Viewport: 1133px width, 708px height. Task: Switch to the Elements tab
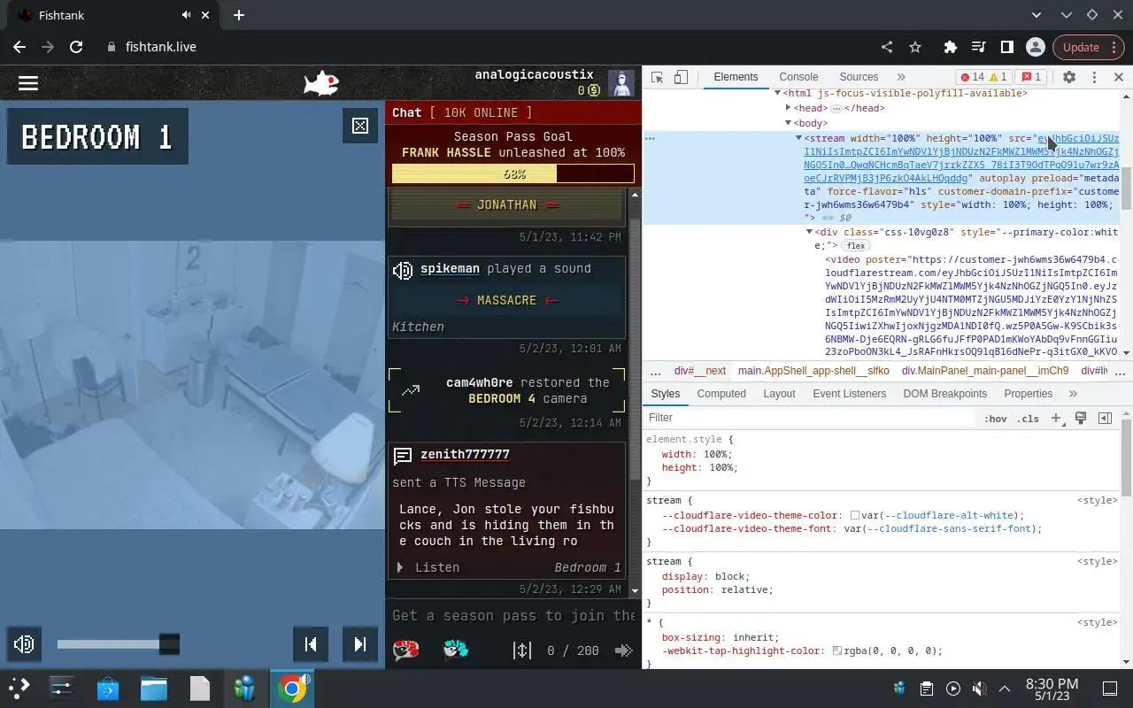point(736,77)
